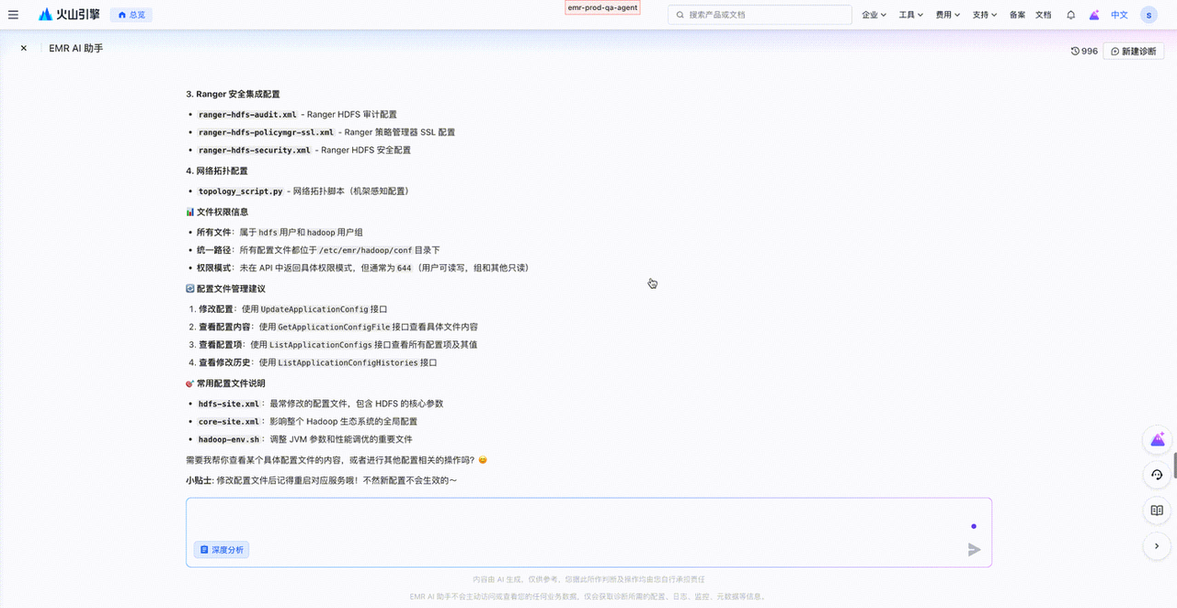Open the 备案 menu item
The height and width of the screenshot is (608, 1177).
point(1017,15)
